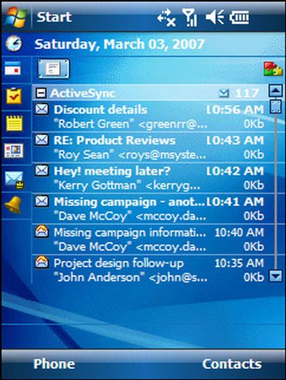Tap the Phone soft key

coord(54,364)
